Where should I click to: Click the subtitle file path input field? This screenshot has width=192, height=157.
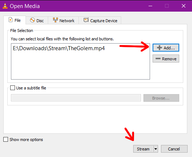[76, 98]
